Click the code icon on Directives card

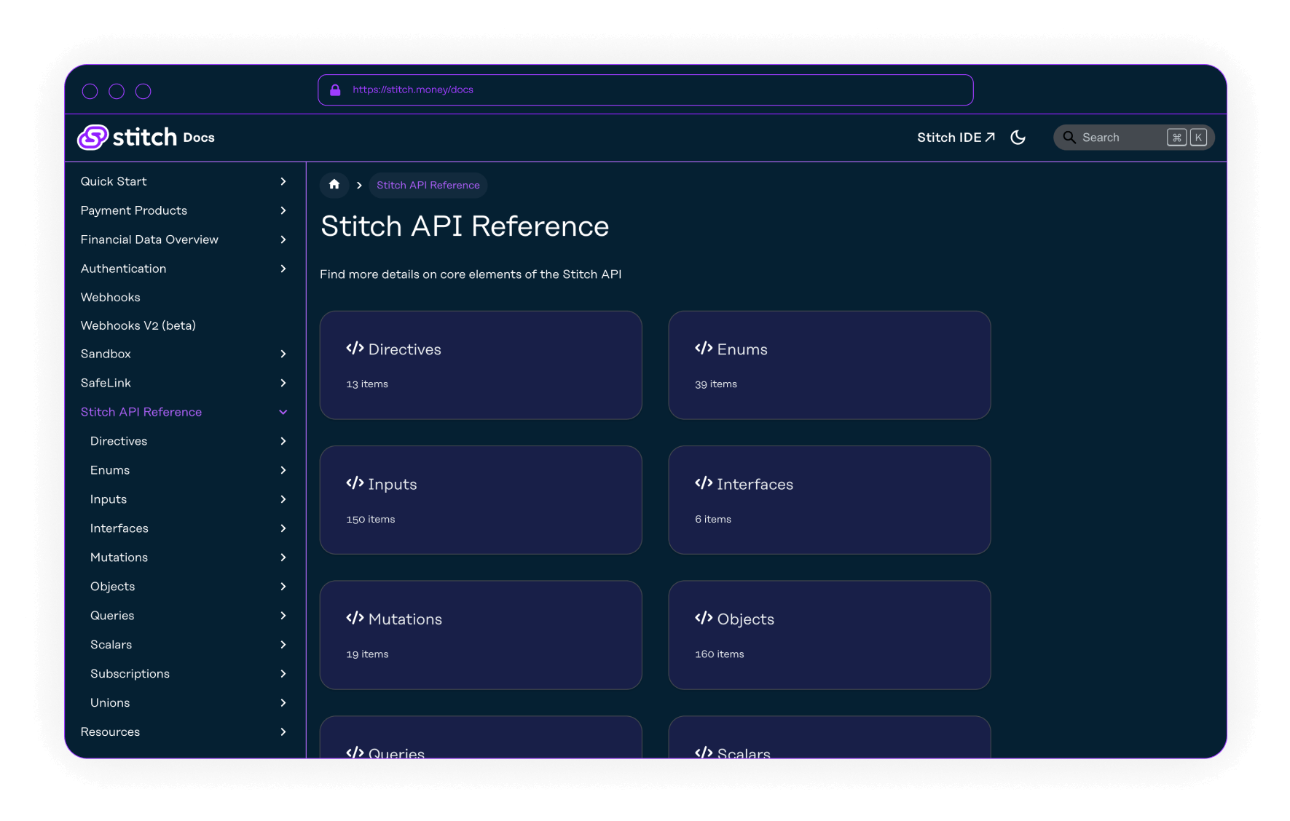point(355,349)
